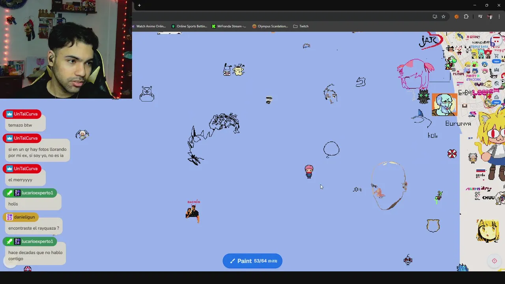The image size is (505, 284).
Task: Click the lucarioexperto1 name above 'holis'
Action: (37, 193)
